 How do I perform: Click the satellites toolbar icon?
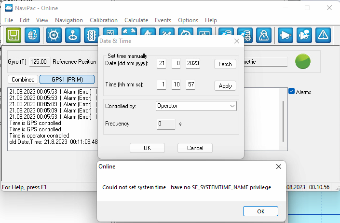pyautogui.click(x=129, y=31)
